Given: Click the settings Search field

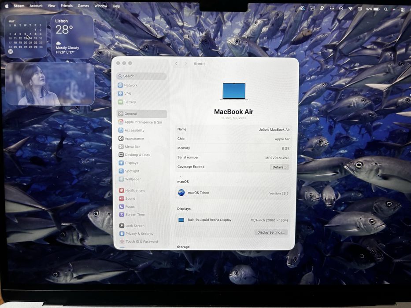Looking at the screenshot, I should click(x=141, y=76).
